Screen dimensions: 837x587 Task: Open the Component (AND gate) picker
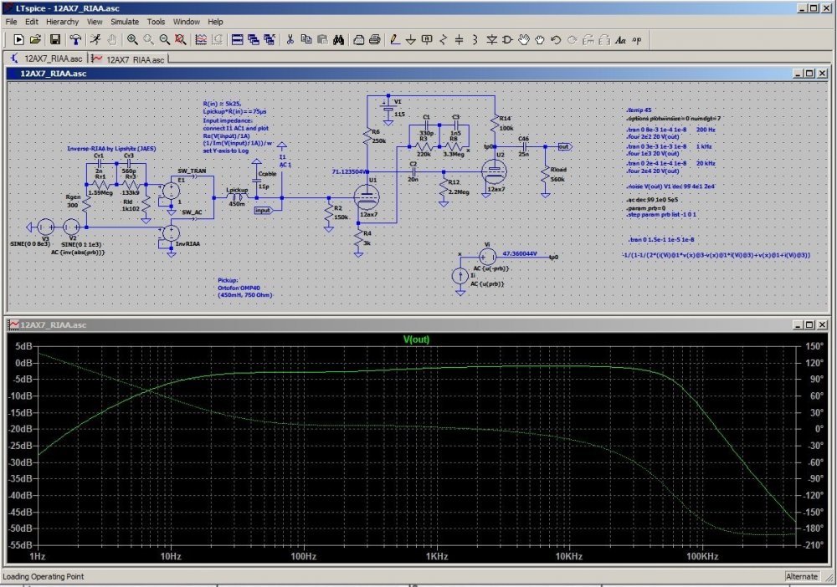[x=508, y=39]
